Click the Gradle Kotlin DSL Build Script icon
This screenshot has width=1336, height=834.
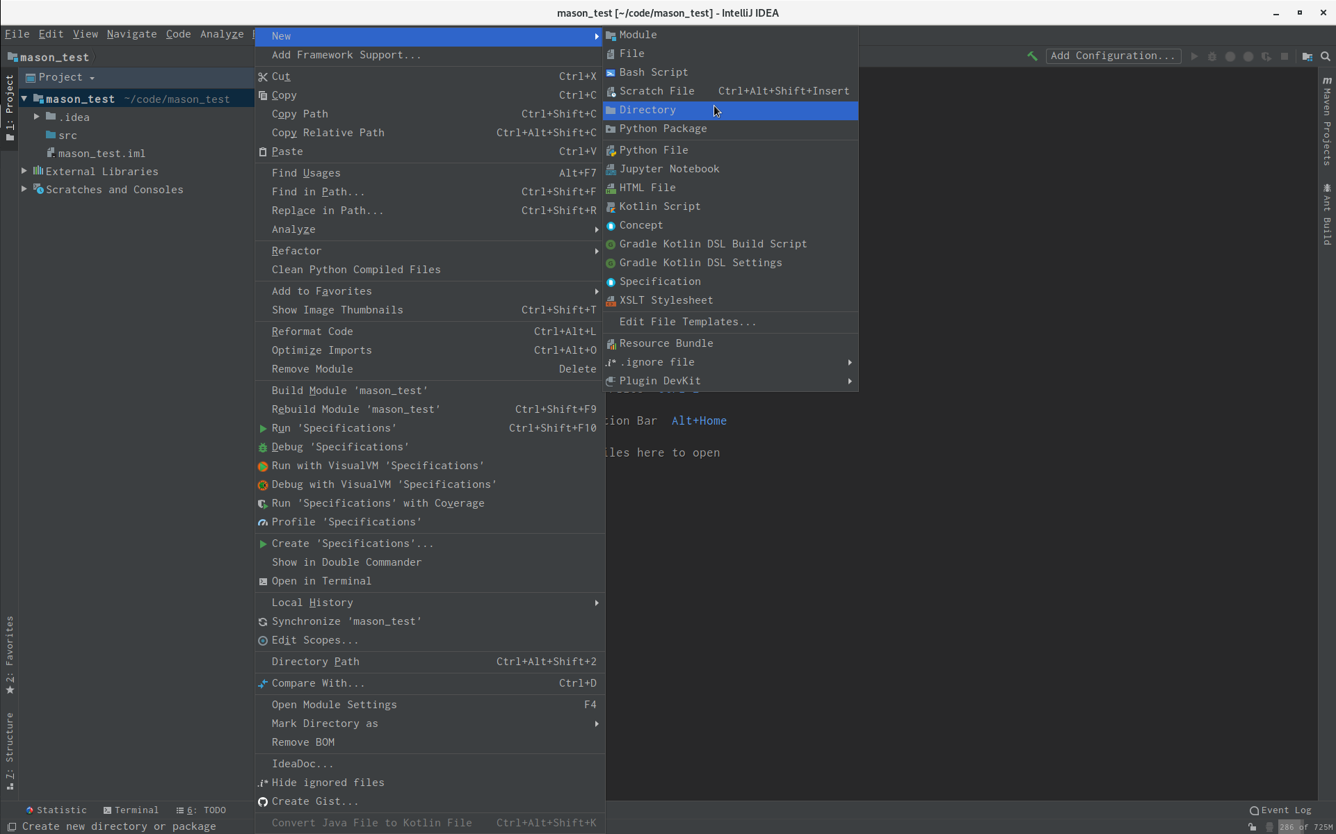(x=611, y=245)
